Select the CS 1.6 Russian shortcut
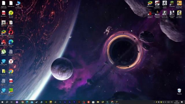The height and width of the screenshot is (104, 185). [165, 5]
